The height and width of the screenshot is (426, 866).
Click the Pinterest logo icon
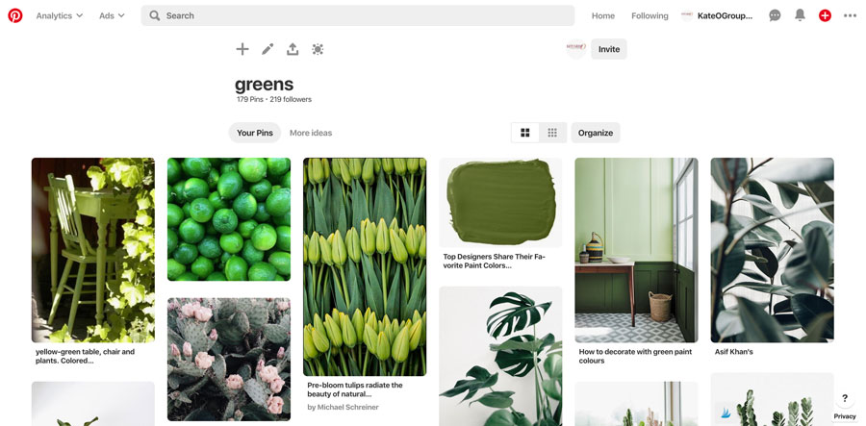(x=15, y=15)
